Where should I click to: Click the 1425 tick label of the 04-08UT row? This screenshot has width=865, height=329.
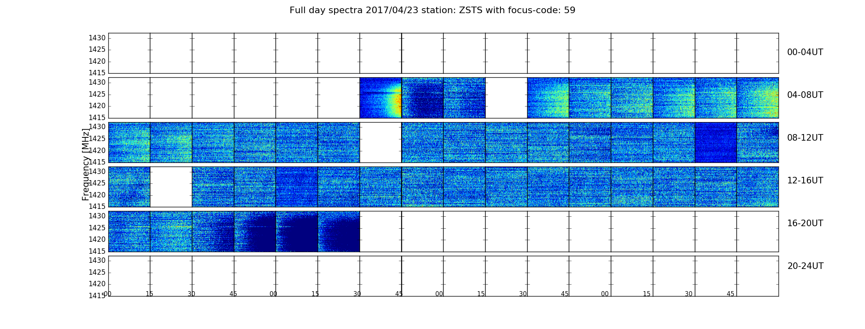pyautogui.click(x=97, y=94)
